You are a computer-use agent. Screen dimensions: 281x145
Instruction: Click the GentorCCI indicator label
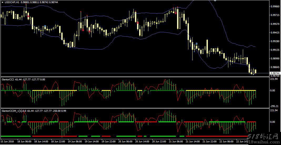click(x=8, y=79)
